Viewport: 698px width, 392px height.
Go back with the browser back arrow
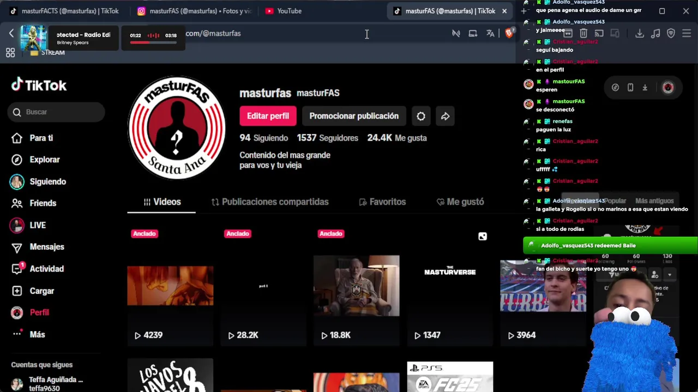11,33
